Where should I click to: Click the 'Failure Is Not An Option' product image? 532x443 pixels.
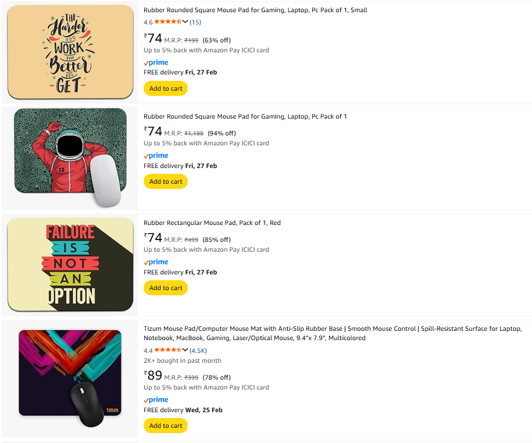[x=70, y=265]
